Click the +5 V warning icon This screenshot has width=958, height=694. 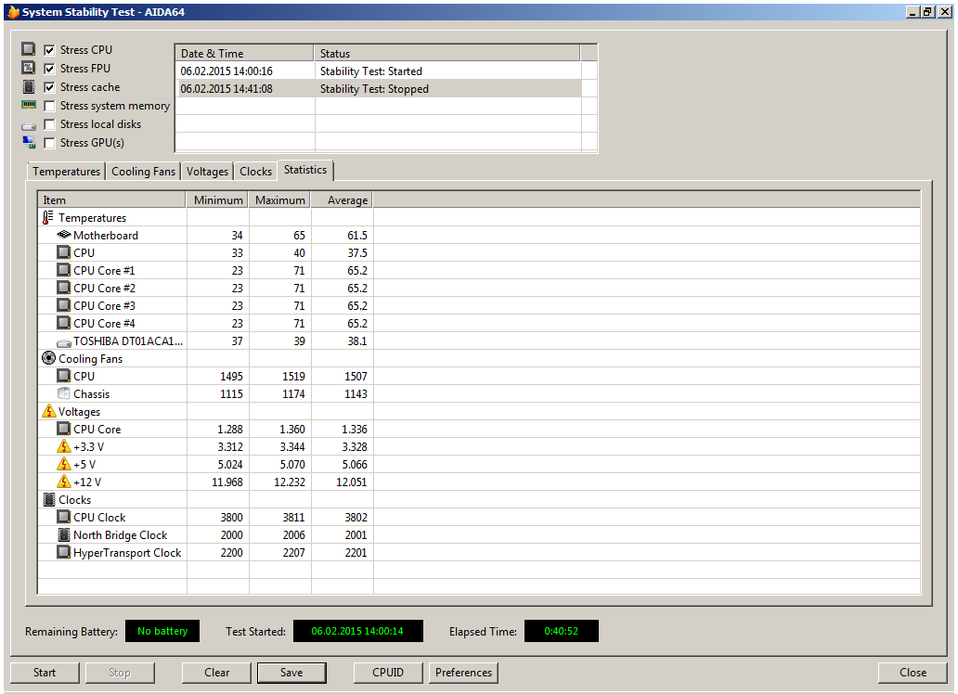tap(63, 464)
